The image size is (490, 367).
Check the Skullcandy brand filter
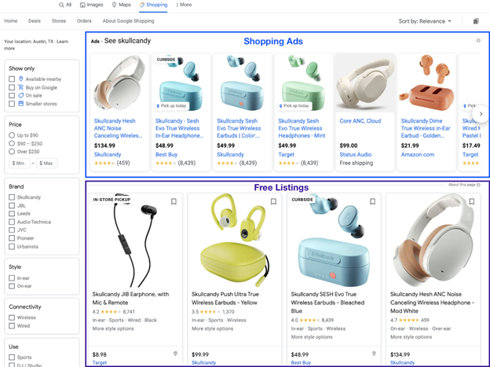click(x=12, y=197)
